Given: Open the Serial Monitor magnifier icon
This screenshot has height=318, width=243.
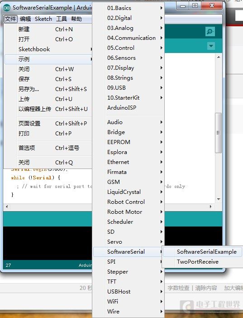Looking at the screenshot, I should coord(210,31).
